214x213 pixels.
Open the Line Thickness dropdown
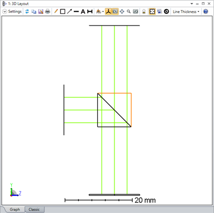tap(186, 12)
